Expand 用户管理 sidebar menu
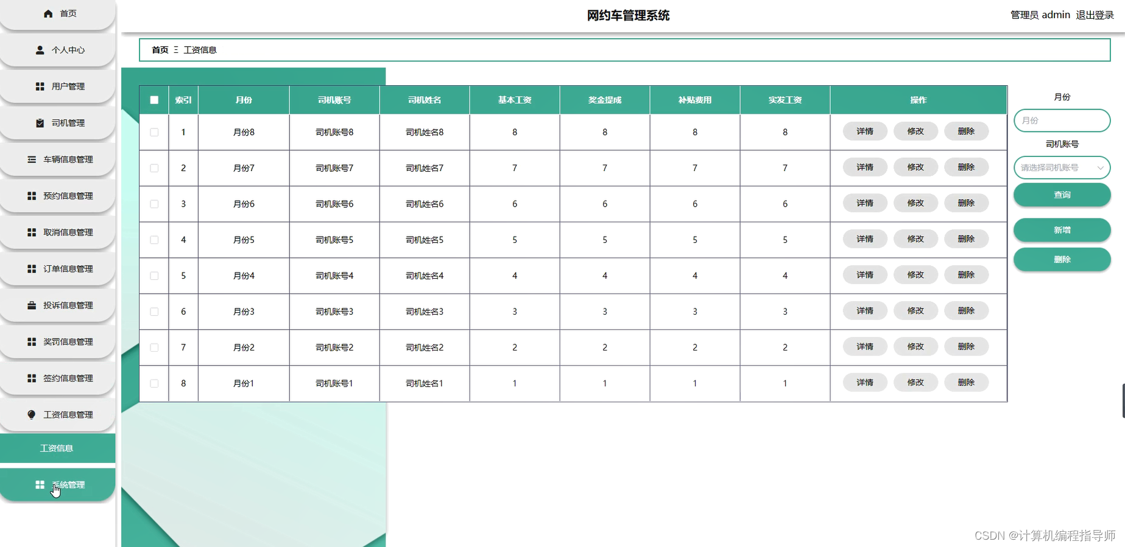 pyautogui.click(x=57, y=86)
